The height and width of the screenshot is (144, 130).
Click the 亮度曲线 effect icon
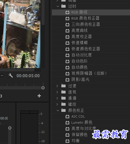(67, 31)
